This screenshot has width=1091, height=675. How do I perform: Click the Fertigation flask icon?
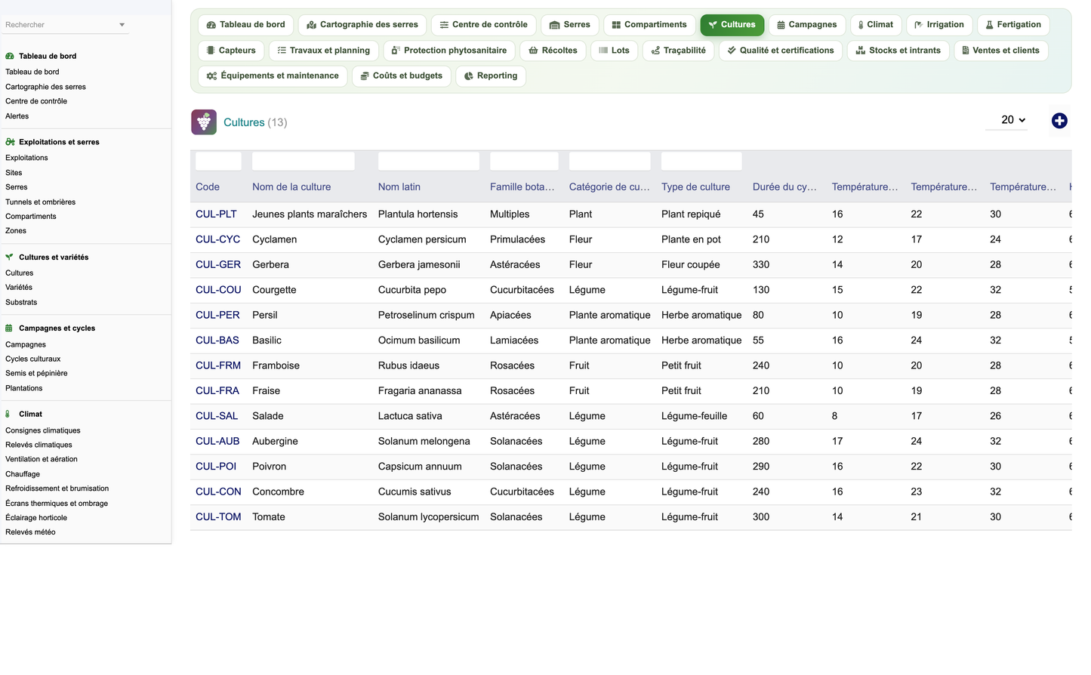[x=989, y=25]
